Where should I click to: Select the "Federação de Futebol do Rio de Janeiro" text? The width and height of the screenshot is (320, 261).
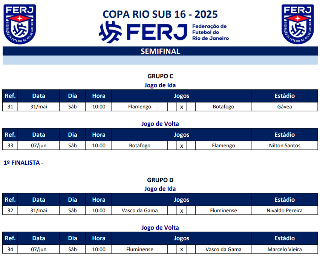pos(210,32)
